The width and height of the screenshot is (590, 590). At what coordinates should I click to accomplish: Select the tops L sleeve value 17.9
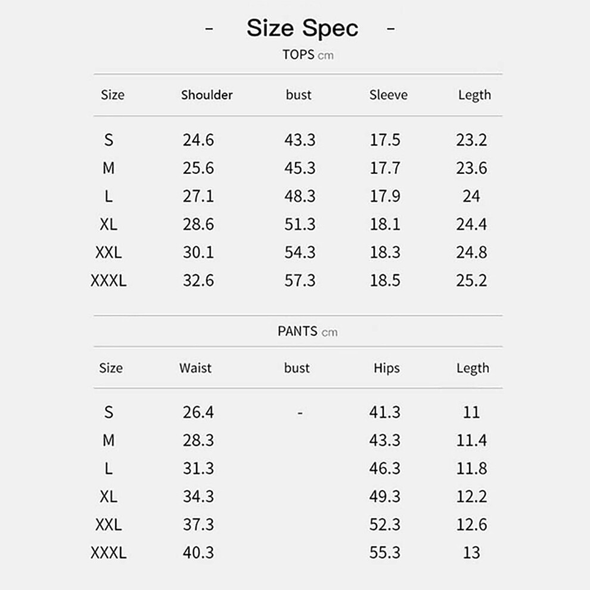click(x=385, y=196)
